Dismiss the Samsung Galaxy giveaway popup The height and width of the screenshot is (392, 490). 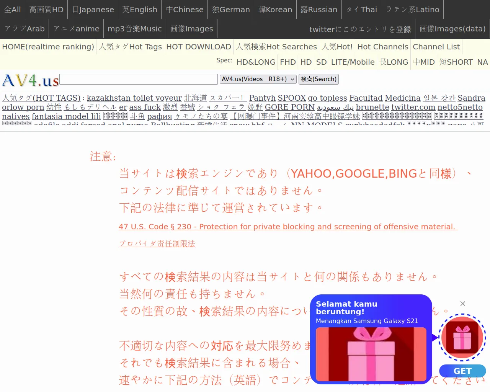click(x=462, y=304)
